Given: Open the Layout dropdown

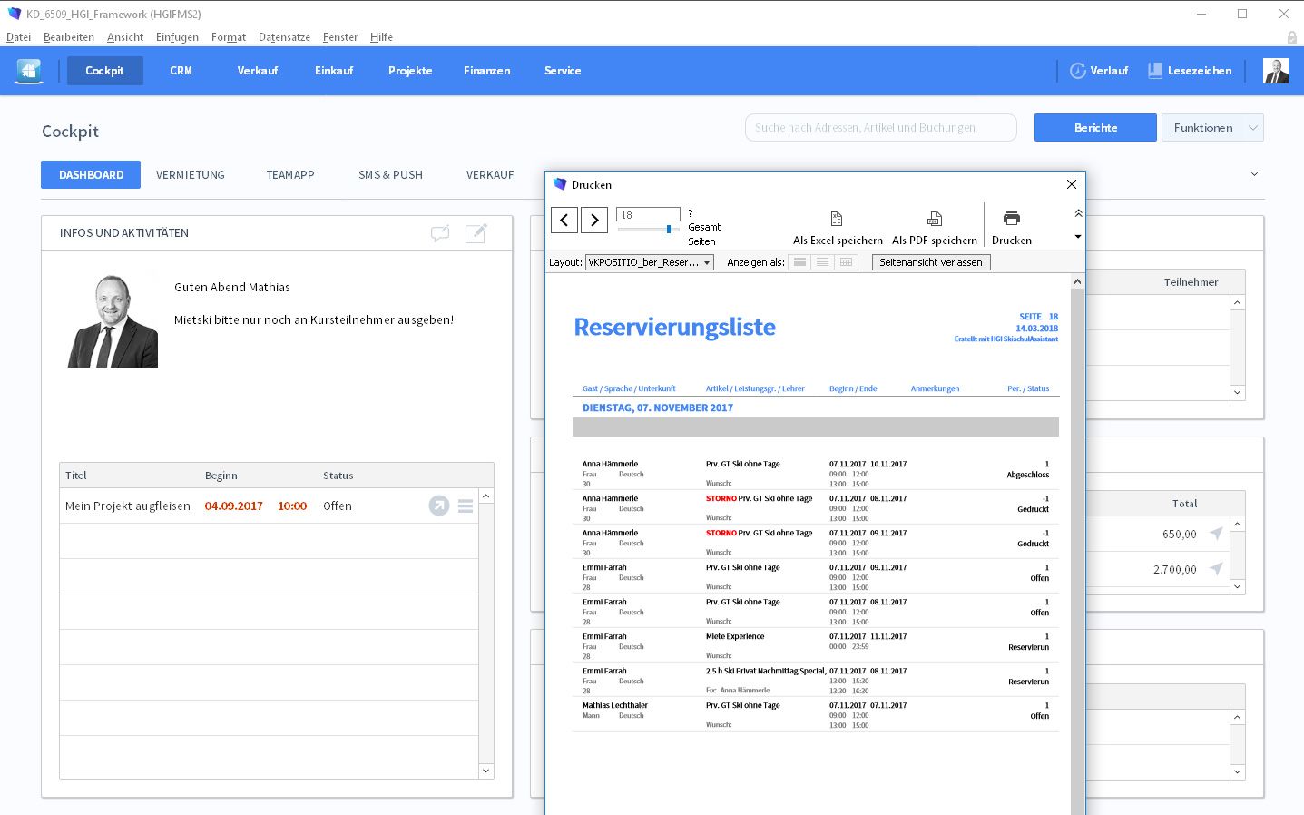Looking at the screenshot, I should [x=649, y=262].
